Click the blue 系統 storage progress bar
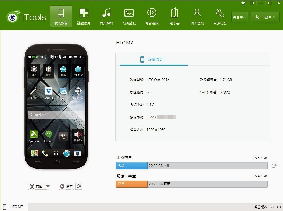Viewport: 283px width, 211px height. click(x=132, y=166)
